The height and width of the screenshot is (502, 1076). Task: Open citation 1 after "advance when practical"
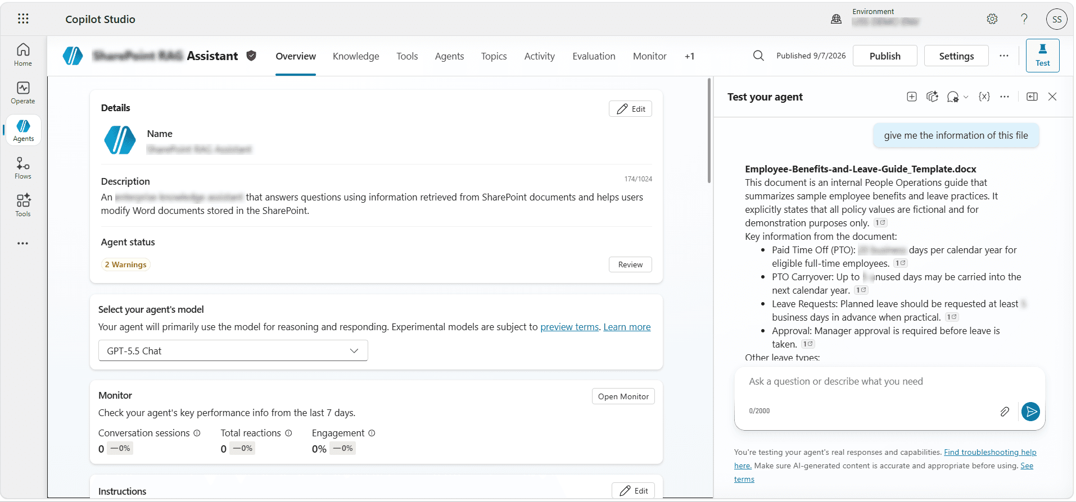pos(952,317)
